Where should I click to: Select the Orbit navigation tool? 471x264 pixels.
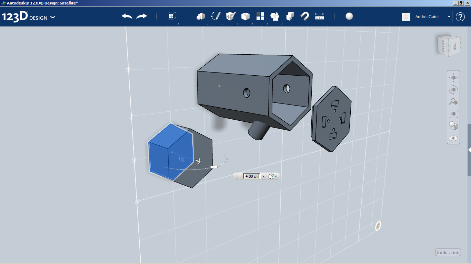(x=453, y=90)
